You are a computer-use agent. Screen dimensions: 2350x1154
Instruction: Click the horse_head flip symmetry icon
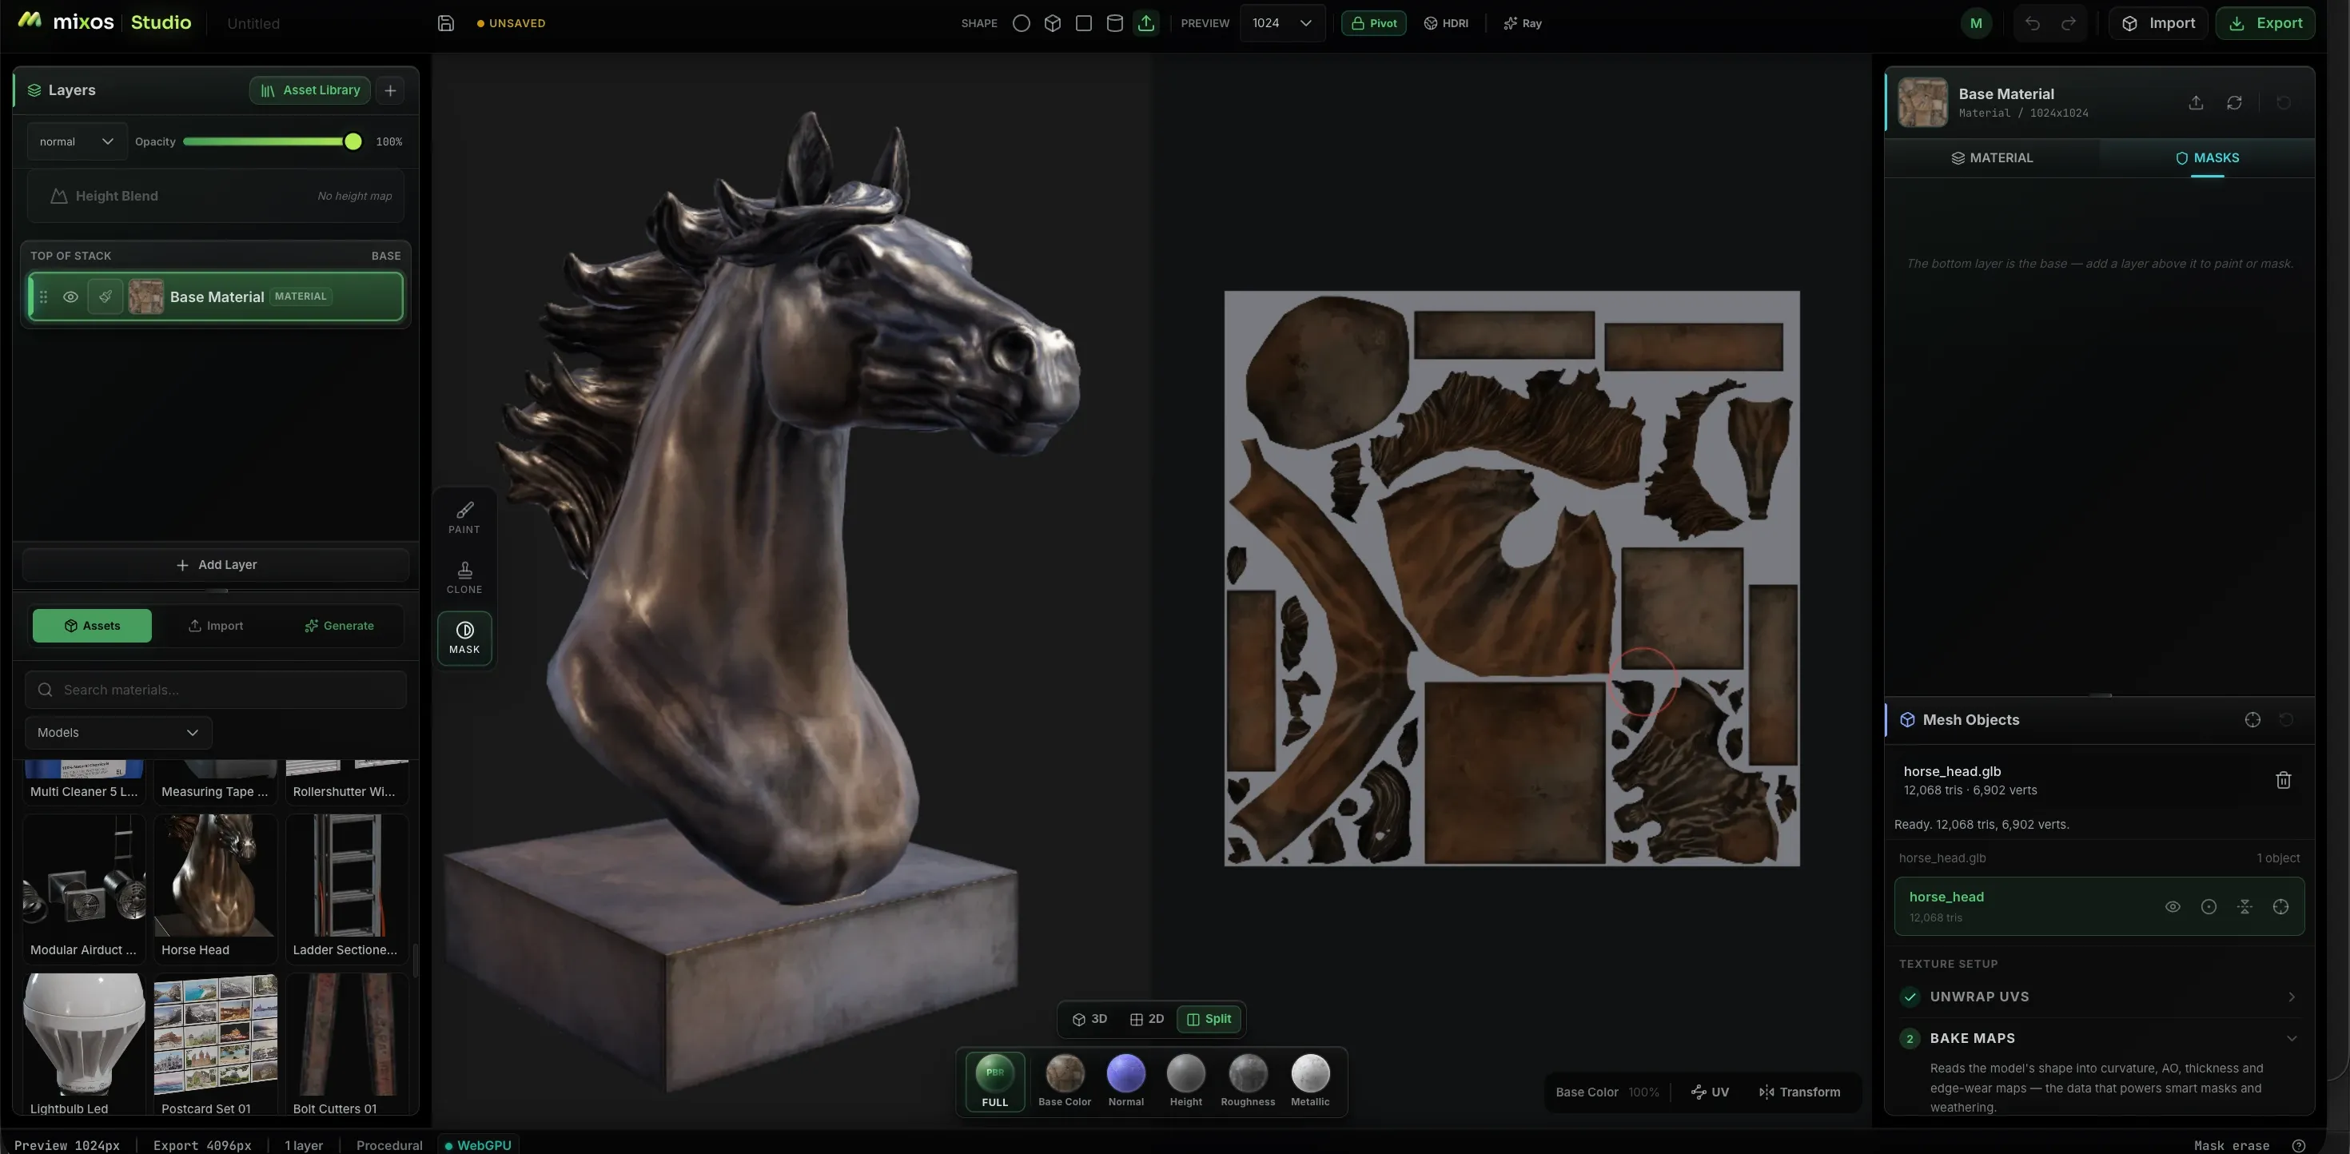pos(2244,906)
